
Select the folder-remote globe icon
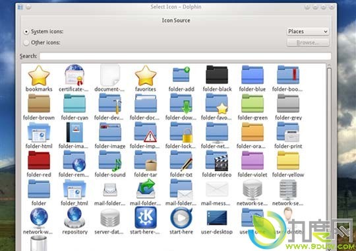(74, 161)
